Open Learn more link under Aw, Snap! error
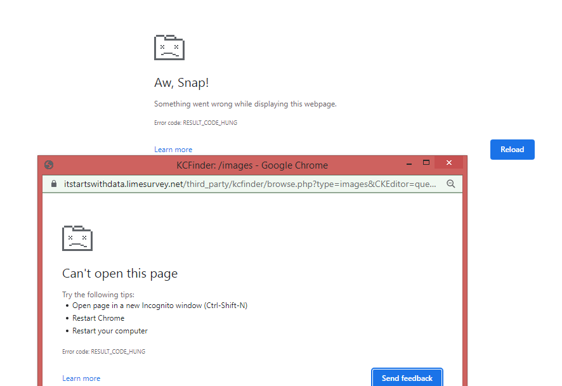The width and height of the screenshot is (562, 386). (173, 150)
